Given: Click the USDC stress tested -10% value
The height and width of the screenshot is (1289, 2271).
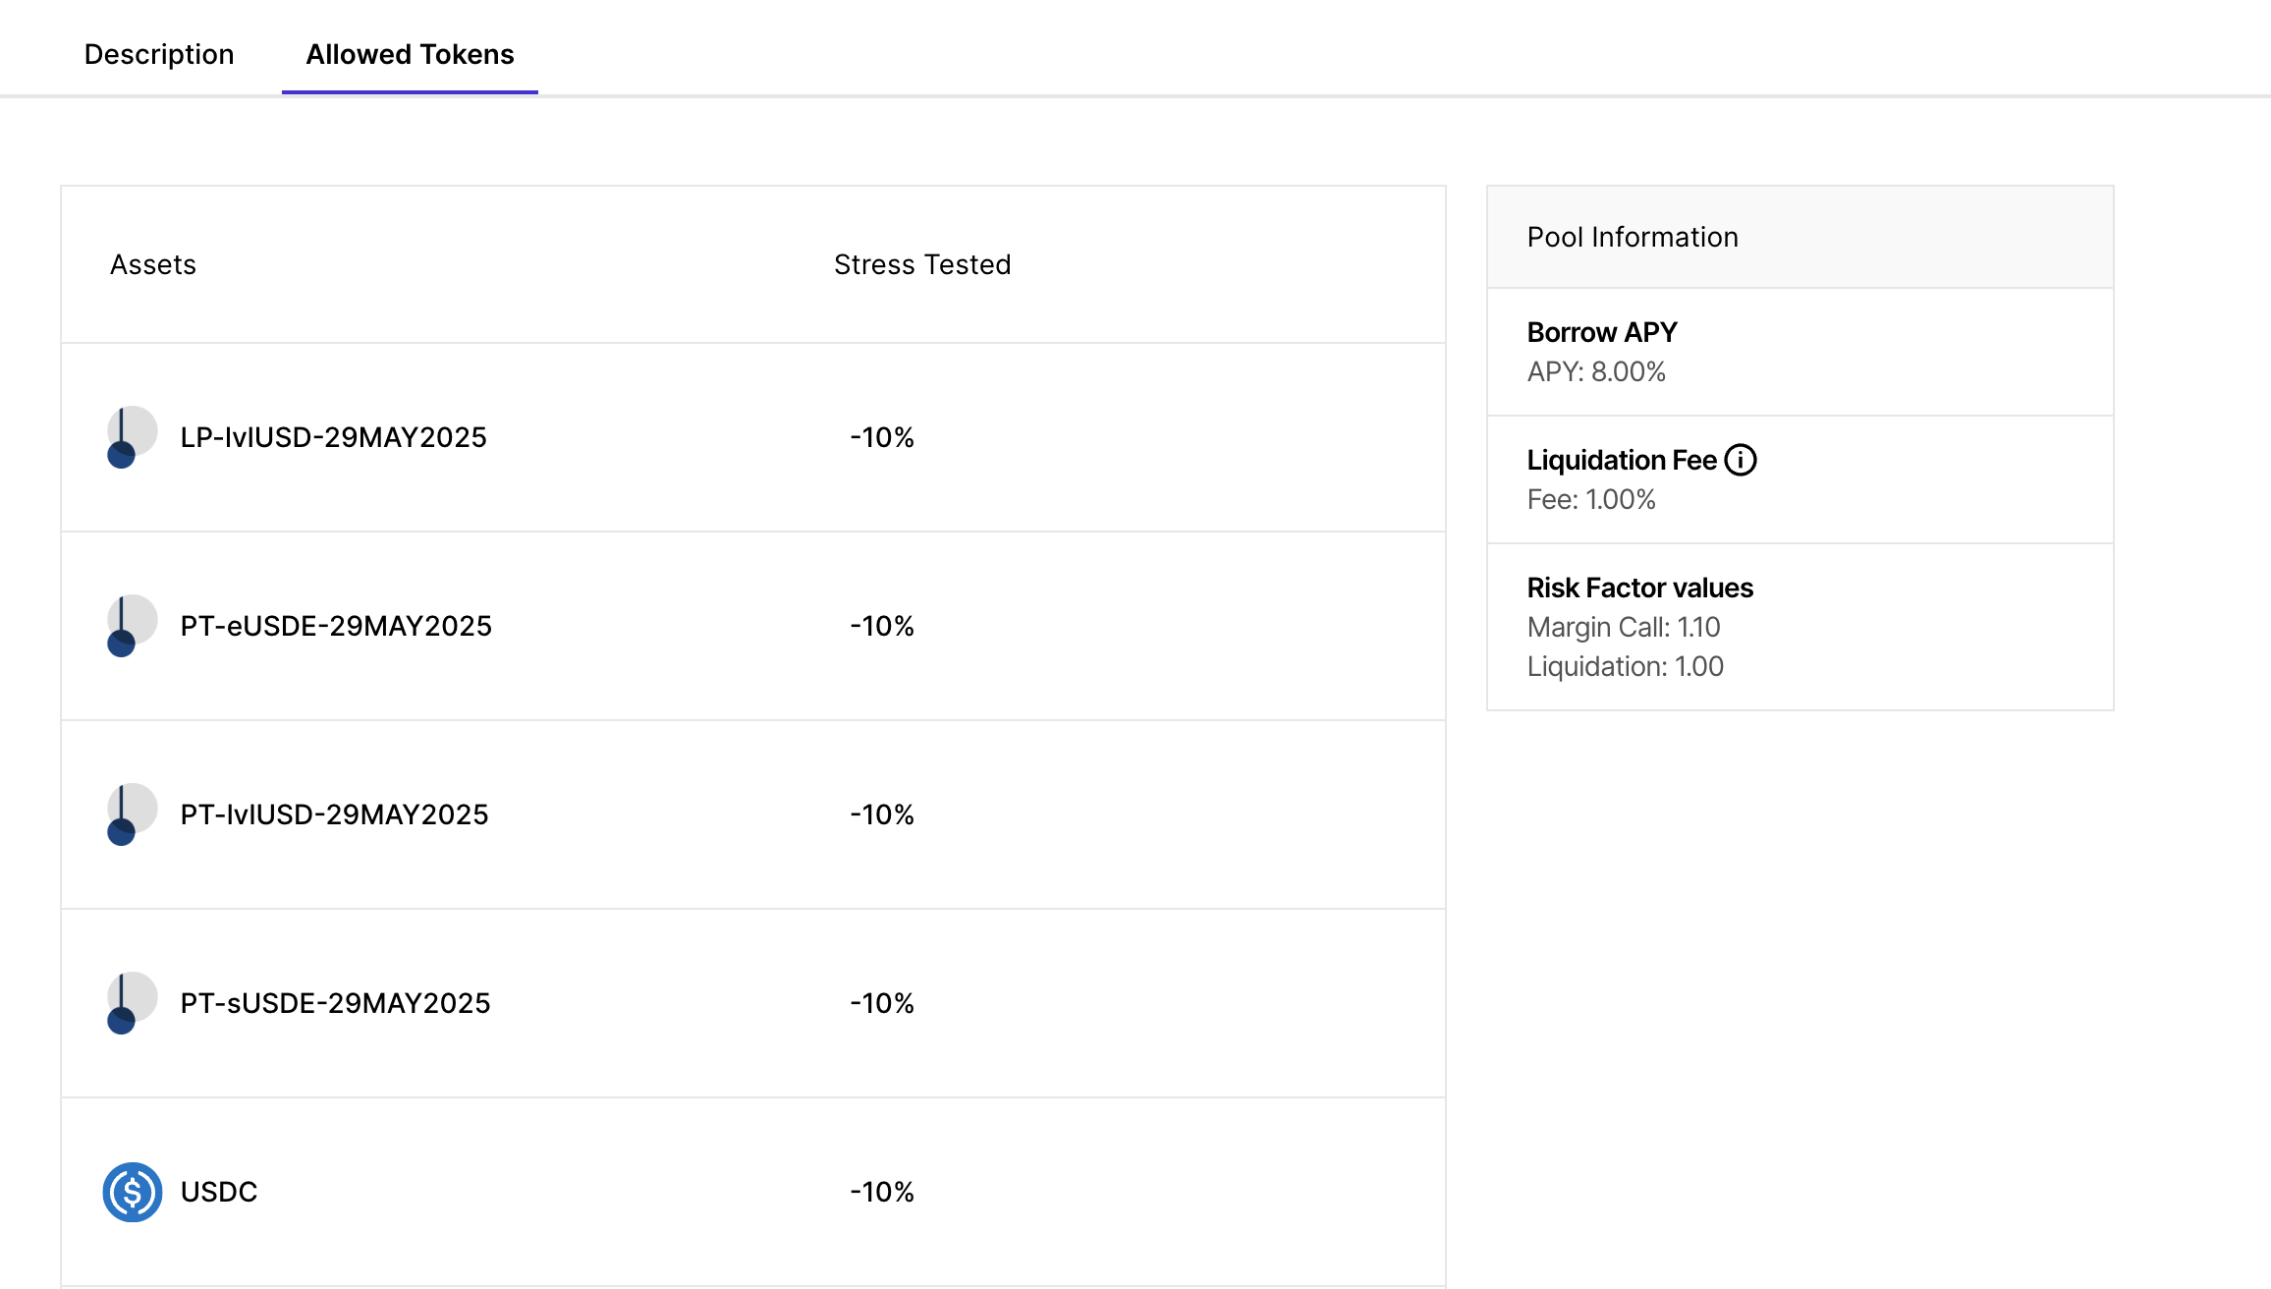Looking at the screenshot, I should coord(882,1192).
